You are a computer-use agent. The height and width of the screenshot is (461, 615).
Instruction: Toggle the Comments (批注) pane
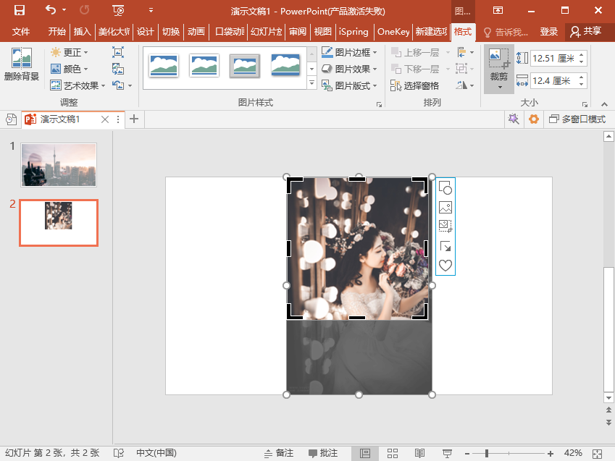(323, 453)
